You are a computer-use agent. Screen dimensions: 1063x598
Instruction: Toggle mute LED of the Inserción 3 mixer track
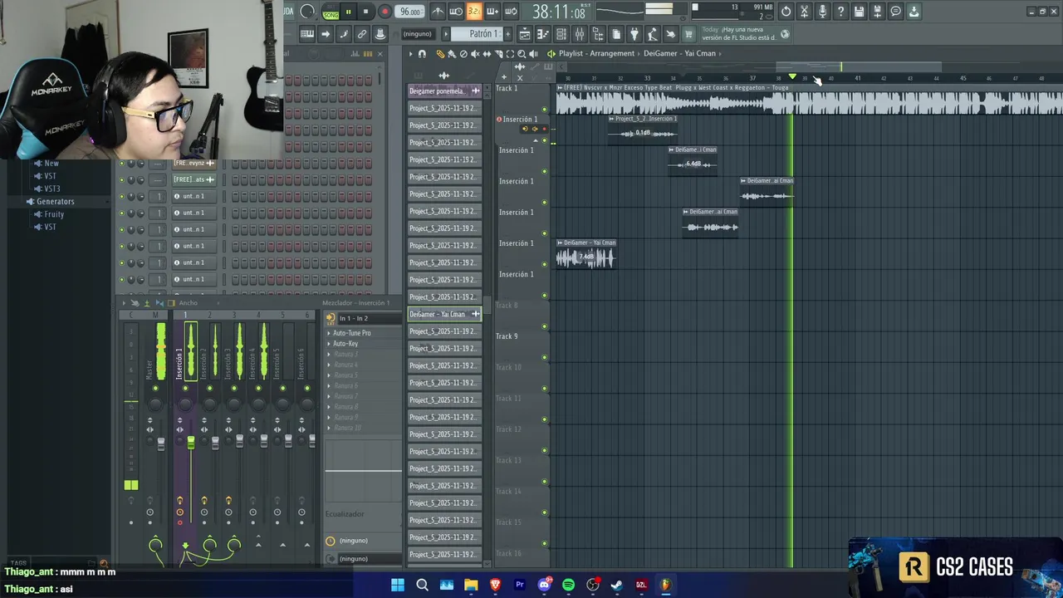click(x=233, y=388)
